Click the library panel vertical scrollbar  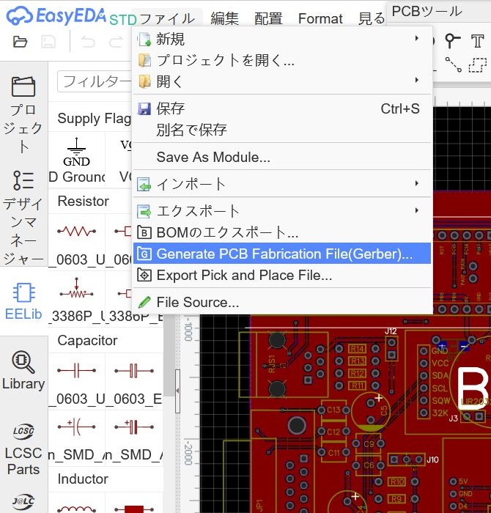tap(169, 357)
